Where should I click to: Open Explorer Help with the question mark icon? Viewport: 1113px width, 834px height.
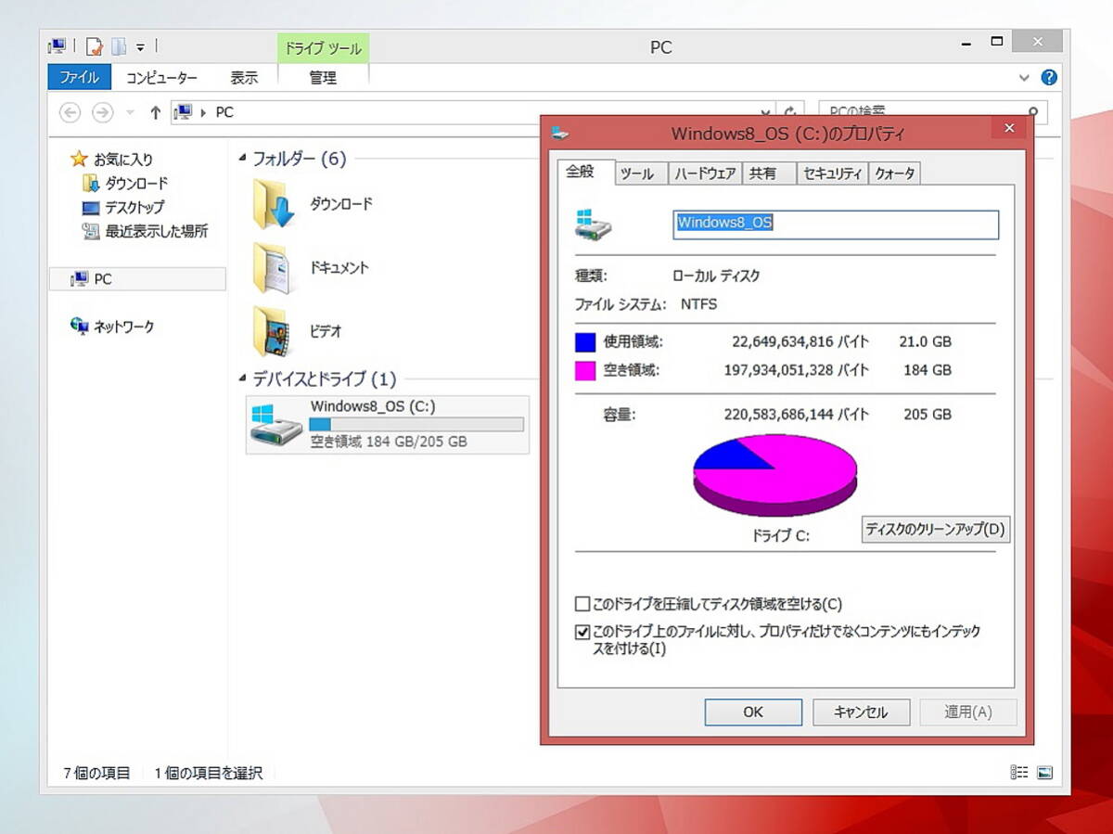pyautogui.click(x=1049, y=78)
